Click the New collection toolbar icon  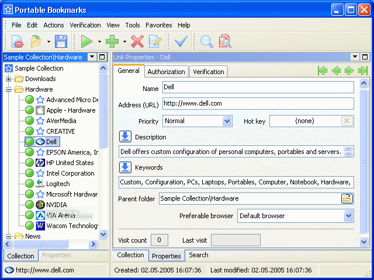[x=18, y=41]
